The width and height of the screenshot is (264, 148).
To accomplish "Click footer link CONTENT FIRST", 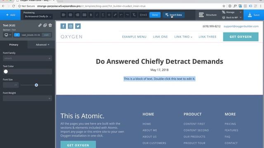I will (194, 124).
